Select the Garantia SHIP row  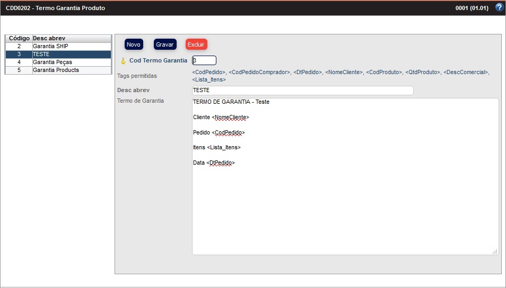[58, 47]
